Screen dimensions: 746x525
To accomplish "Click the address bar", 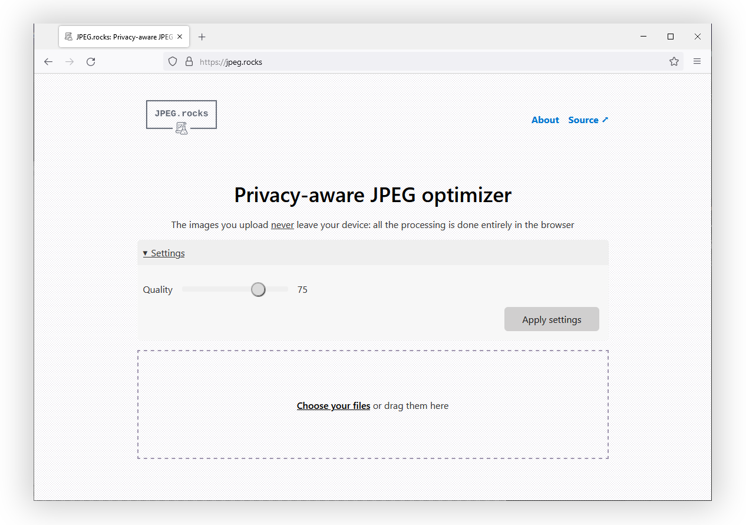I will coord(354,61).
